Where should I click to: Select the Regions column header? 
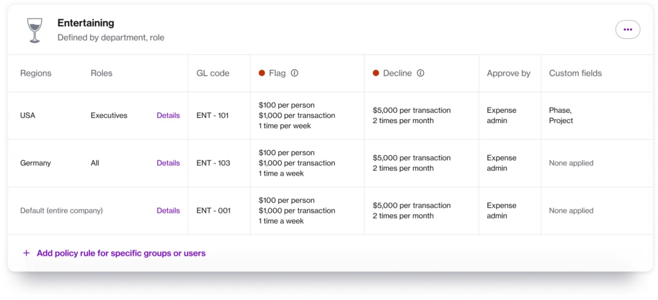36,73
